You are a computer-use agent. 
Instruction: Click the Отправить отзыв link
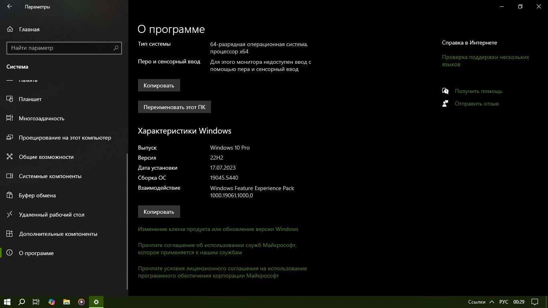click(x=477, y=103)
